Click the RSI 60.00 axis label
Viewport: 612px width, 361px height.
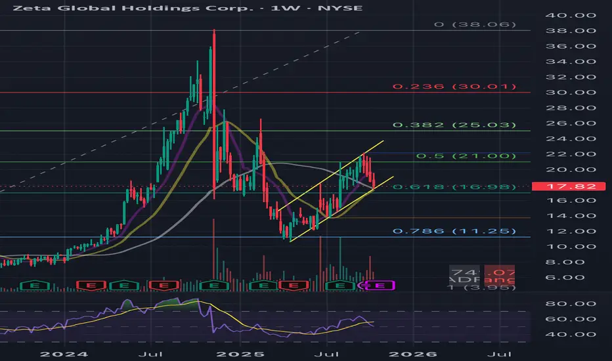coord(571,319)
